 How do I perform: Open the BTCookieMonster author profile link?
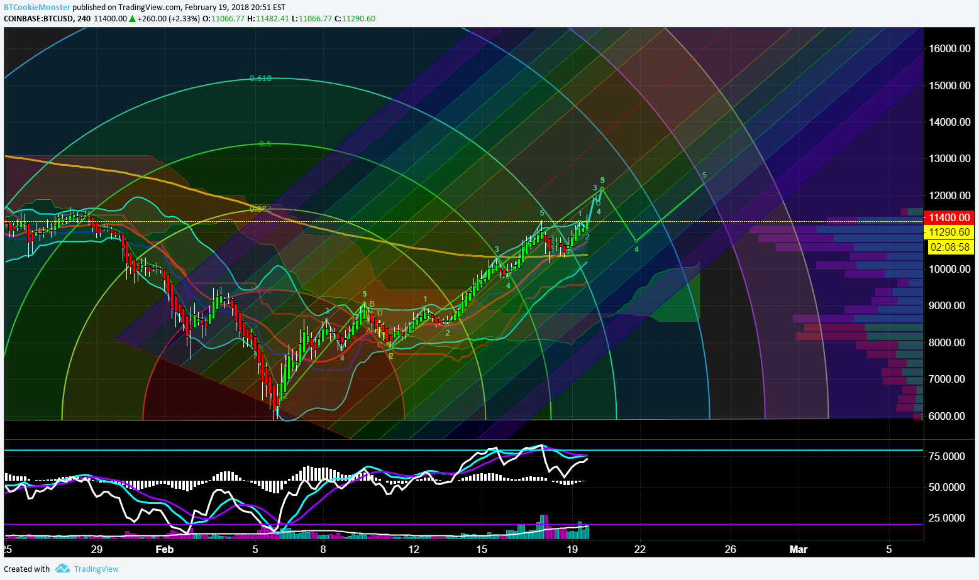click(37, 7)
